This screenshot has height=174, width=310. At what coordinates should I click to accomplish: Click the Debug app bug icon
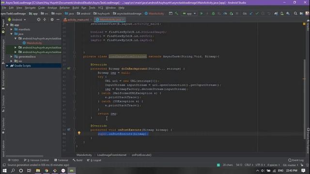tap(213, 14)
